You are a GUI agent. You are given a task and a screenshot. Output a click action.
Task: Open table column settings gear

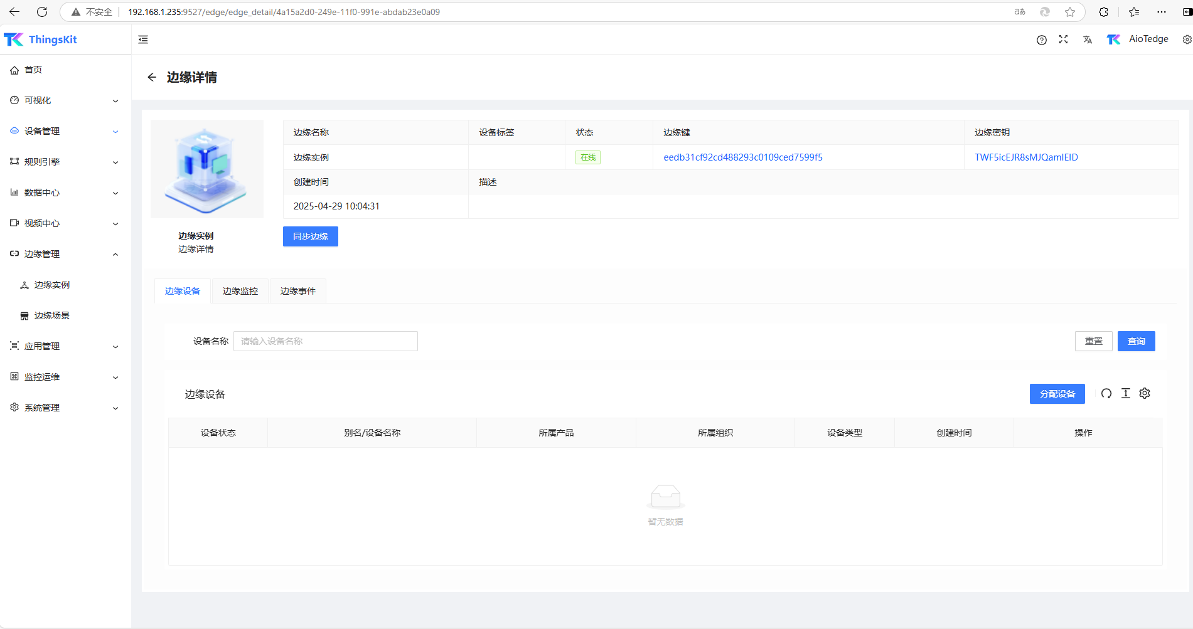(x=1145, y=393)
